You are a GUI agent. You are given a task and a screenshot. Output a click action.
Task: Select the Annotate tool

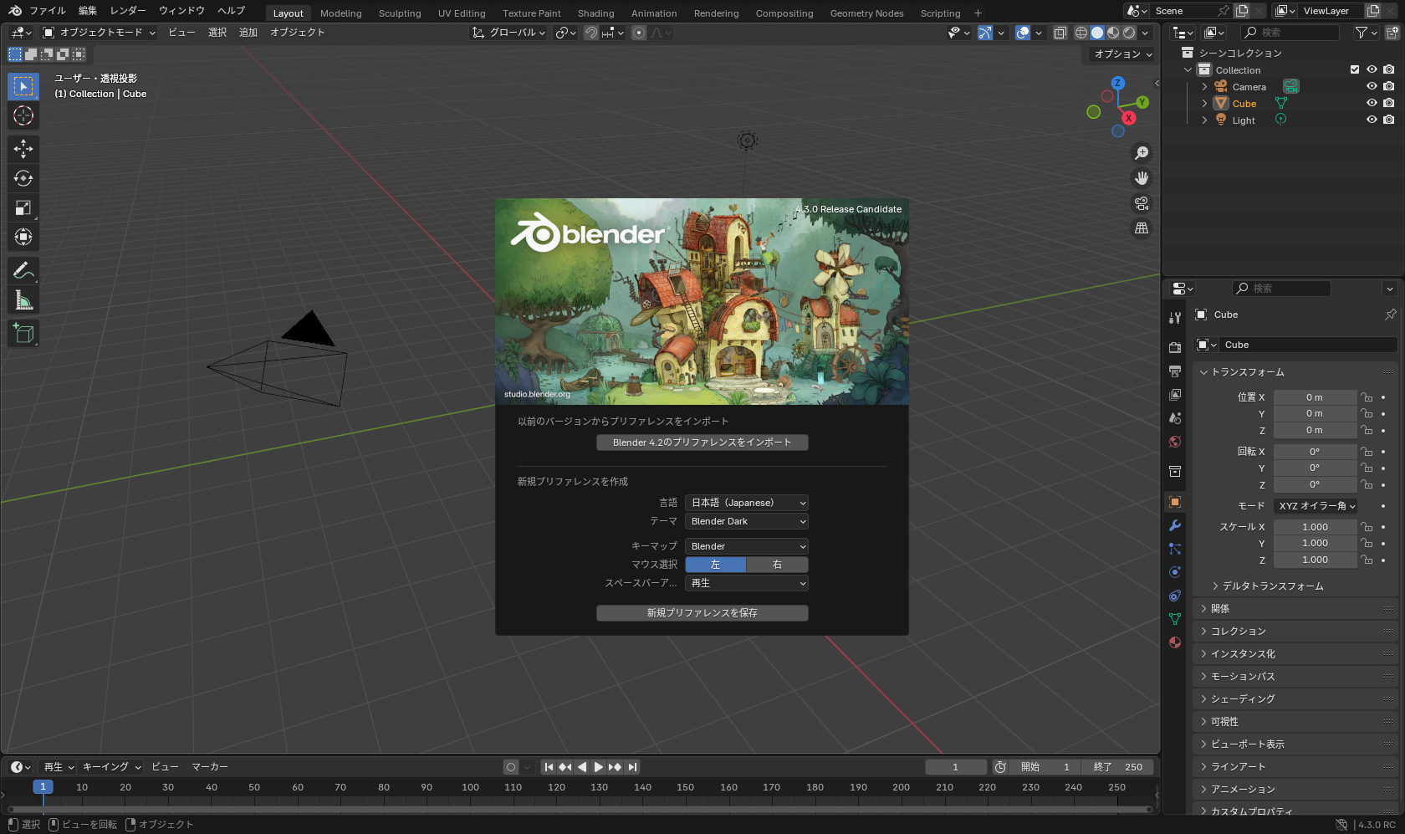pos(23,269)
